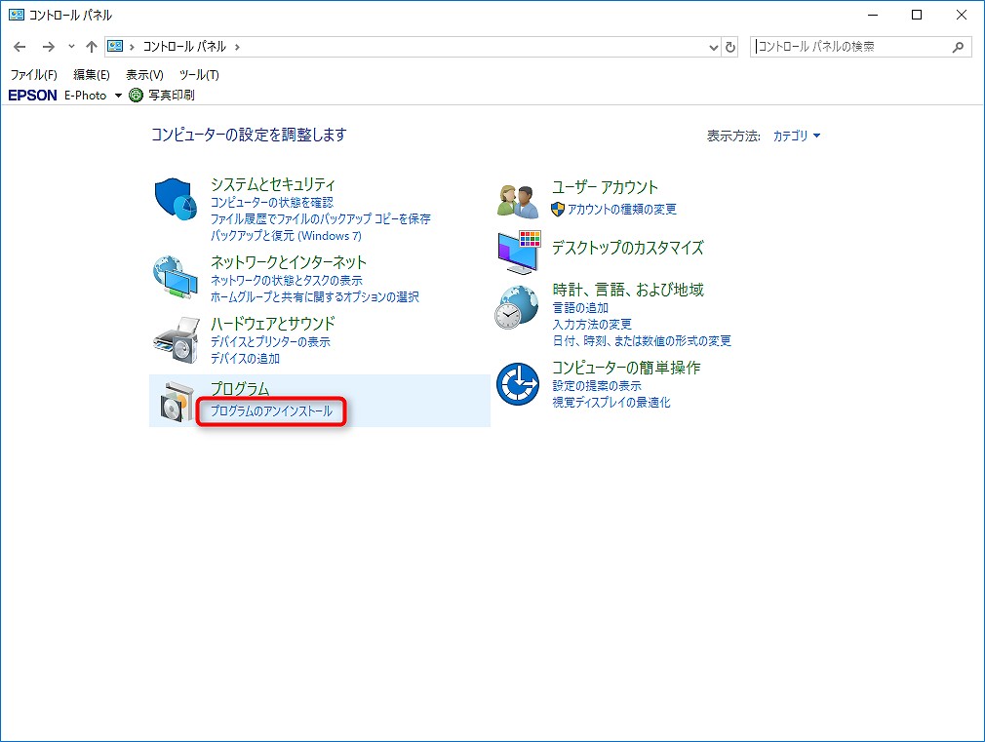Click the Desktop Customization monitor icon
Image resolution: width=985 pixels, height=742 pixels.
(x=518, y=252)
